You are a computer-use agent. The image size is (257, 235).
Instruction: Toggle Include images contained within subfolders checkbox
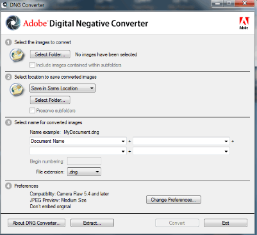point(32,65)
